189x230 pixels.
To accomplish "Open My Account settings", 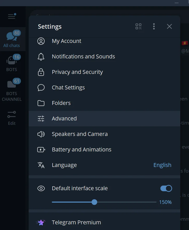I will (x=104, y=41).
